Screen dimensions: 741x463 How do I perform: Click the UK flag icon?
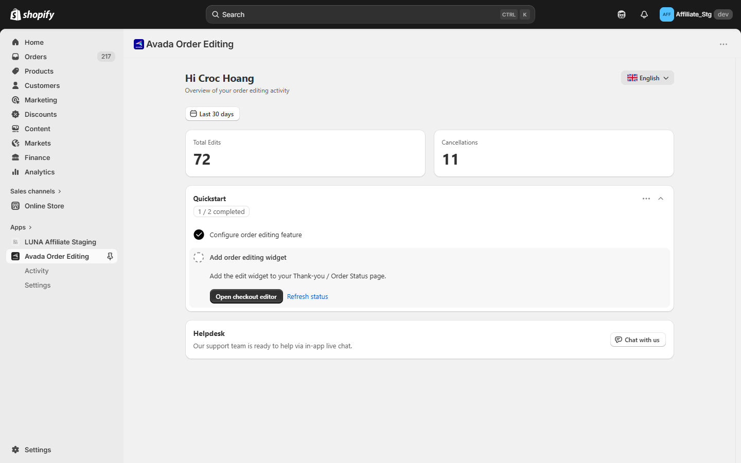click(632, 78)
